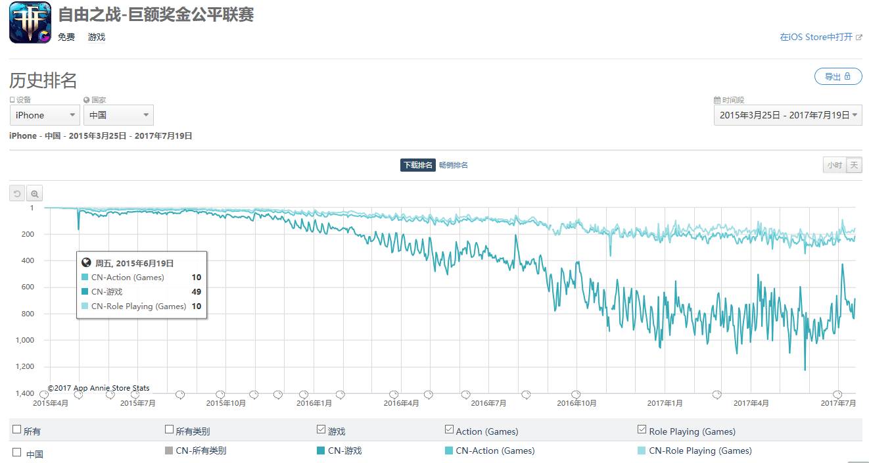Image resolution: width=869 pixels, height=463 pixels.
Task: Click the magnifier zoom-in chart icon
Action: 35,194
